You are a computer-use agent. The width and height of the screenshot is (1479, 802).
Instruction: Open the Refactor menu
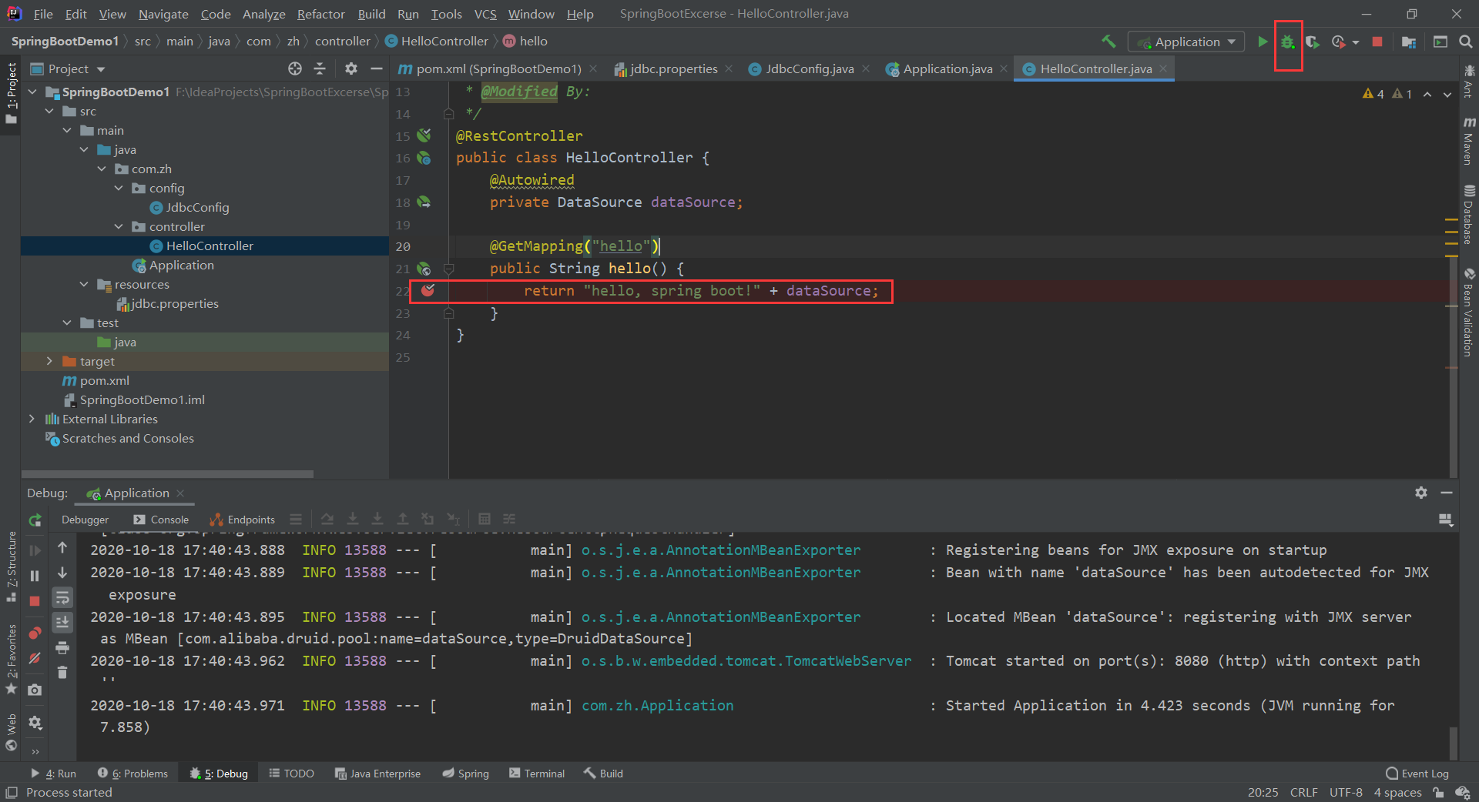(320, 14)
